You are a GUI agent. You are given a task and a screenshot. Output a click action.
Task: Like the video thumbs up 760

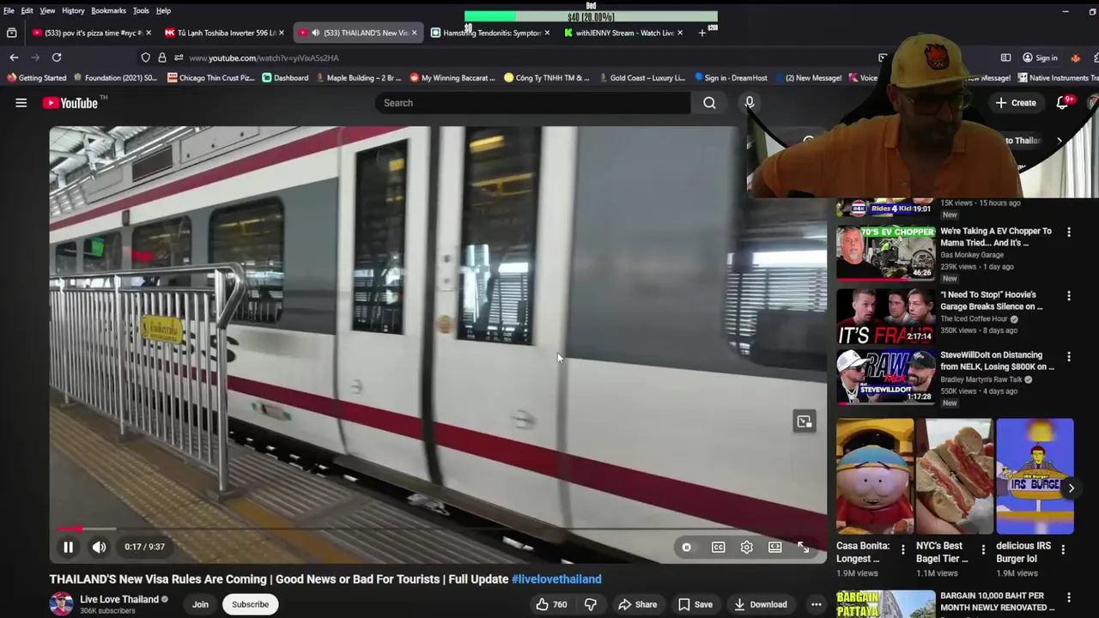coord(551,604)
